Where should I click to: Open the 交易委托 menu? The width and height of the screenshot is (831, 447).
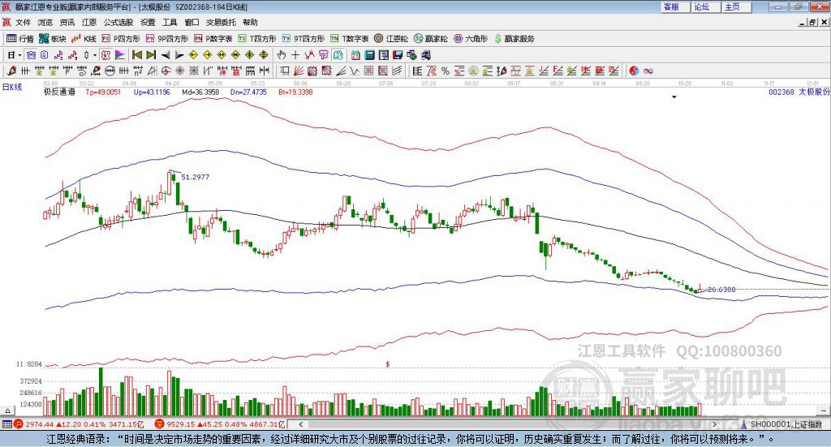pyautogui.click(x=221, y=22)
